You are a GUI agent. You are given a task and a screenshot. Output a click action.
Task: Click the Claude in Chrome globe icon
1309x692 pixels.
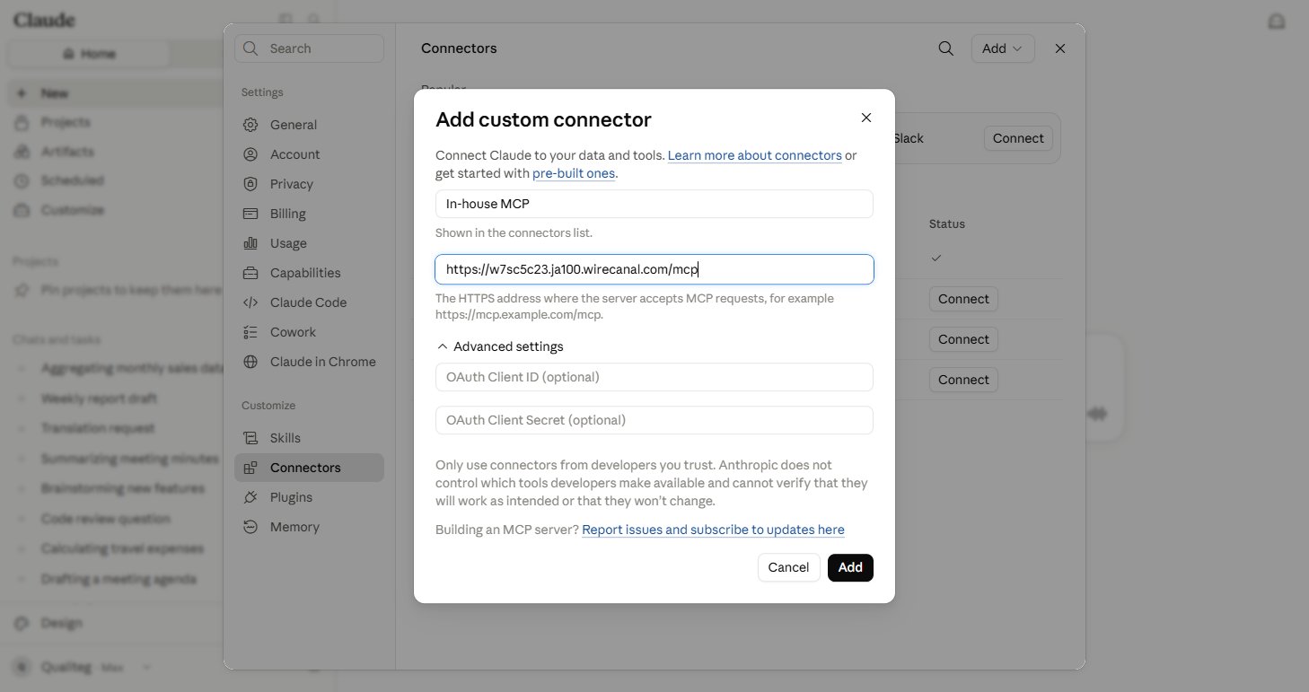click(251, 362)
